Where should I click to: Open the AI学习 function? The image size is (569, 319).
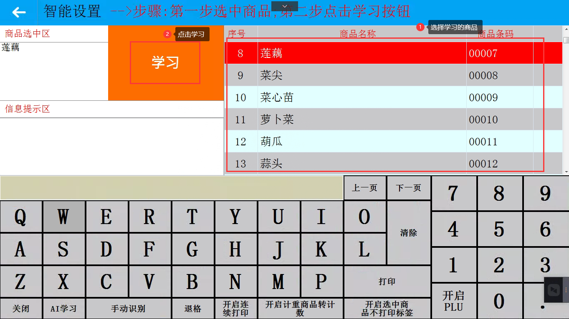[x=63, y=309]
